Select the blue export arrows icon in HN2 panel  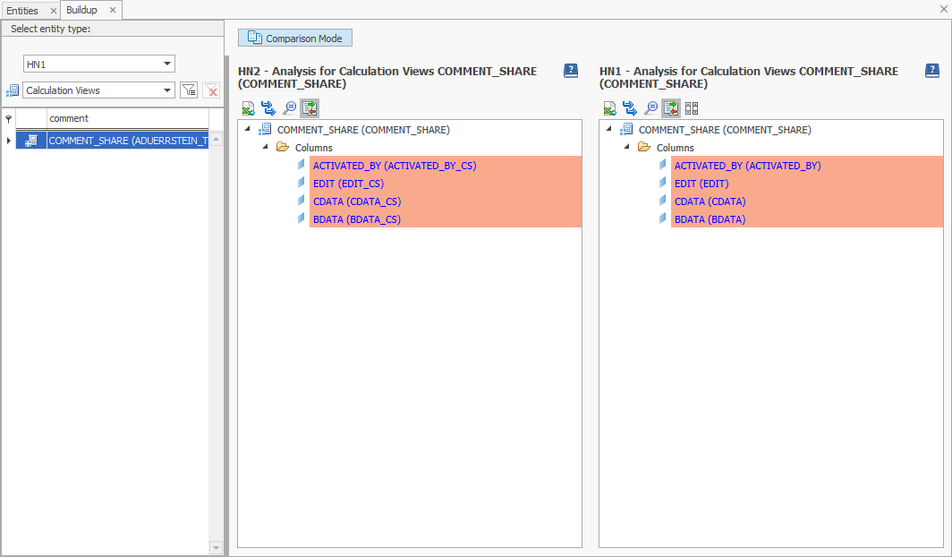(268, 107)
